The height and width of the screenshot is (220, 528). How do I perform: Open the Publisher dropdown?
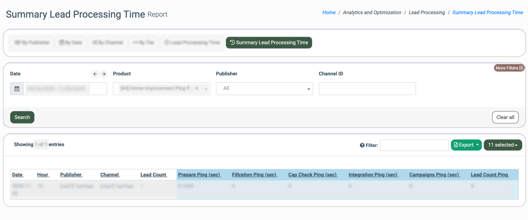tap(264, 89)
